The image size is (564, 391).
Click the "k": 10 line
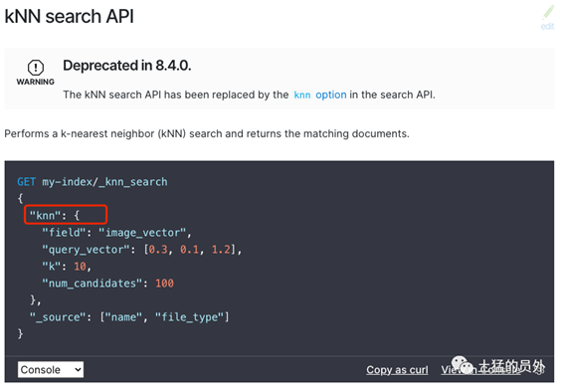[67, 267]
